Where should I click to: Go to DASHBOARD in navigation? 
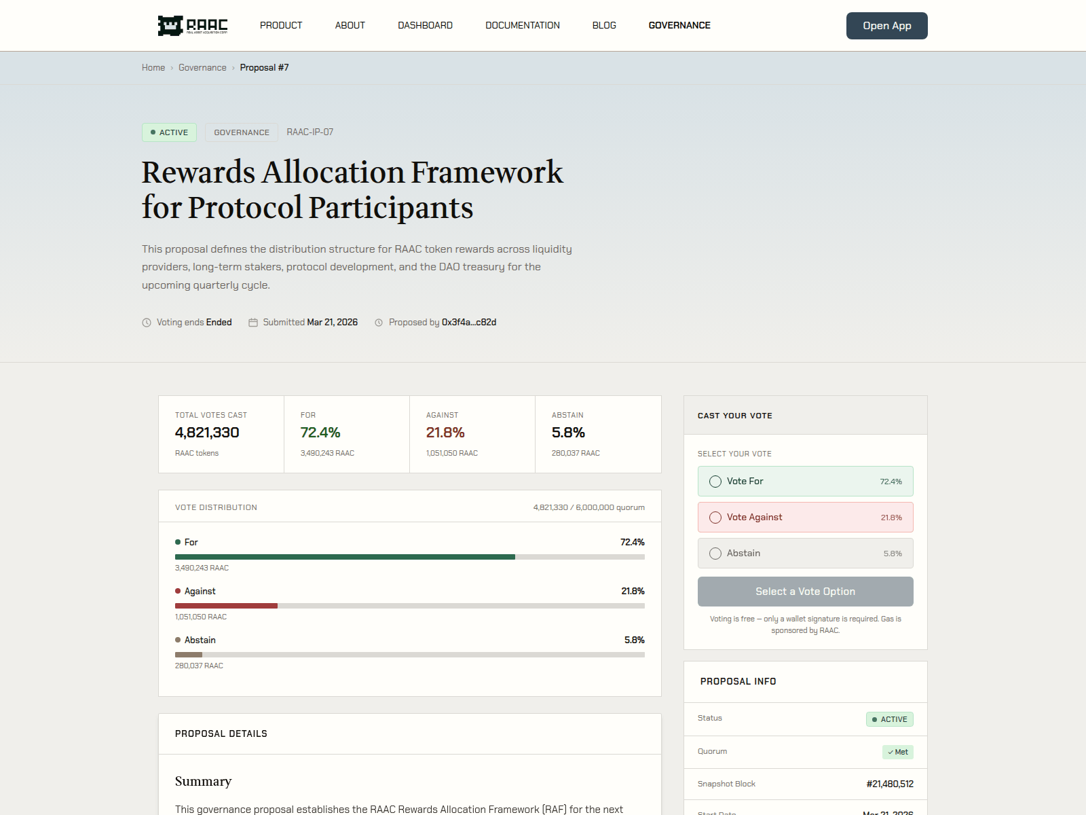(426, 25)
